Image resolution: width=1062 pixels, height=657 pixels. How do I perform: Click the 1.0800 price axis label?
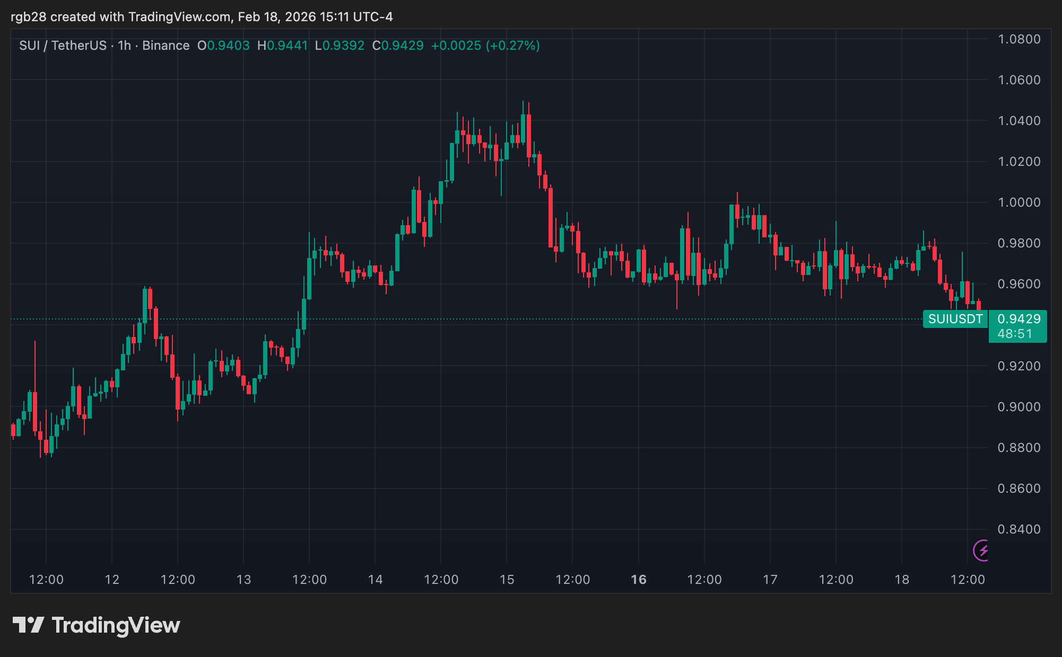[1019, 39]
